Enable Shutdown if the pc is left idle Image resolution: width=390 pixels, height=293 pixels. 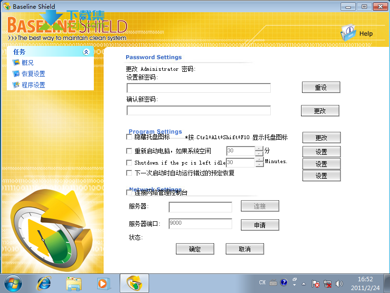[x=129, y=163]
